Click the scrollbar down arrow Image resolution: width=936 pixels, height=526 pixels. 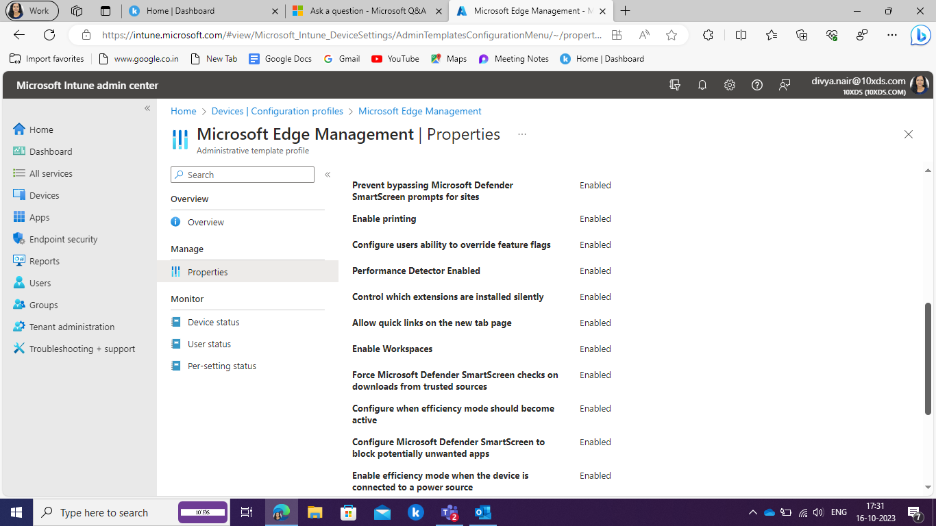pos(928,488)
